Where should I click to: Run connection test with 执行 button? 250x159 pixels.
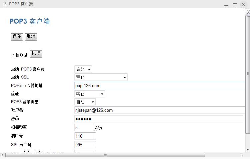36,54
